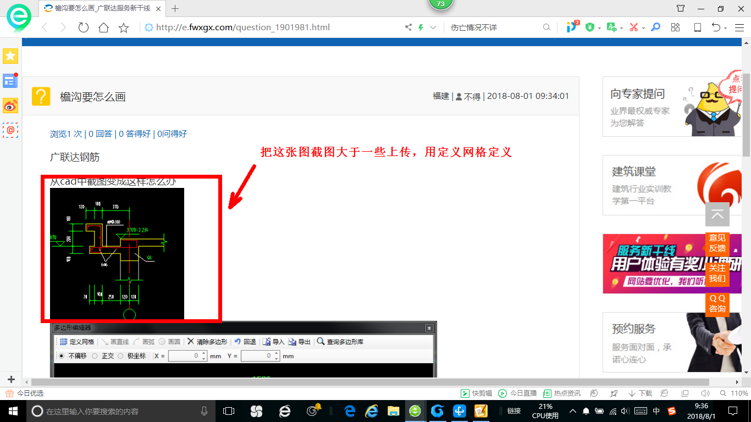Expand the translate tool dropdown arrow
The image size is (751, 422).
[x=621, y=27]
